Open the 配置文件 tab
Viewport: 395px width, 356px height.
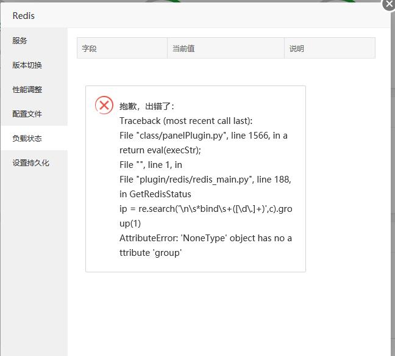point(34,114)
